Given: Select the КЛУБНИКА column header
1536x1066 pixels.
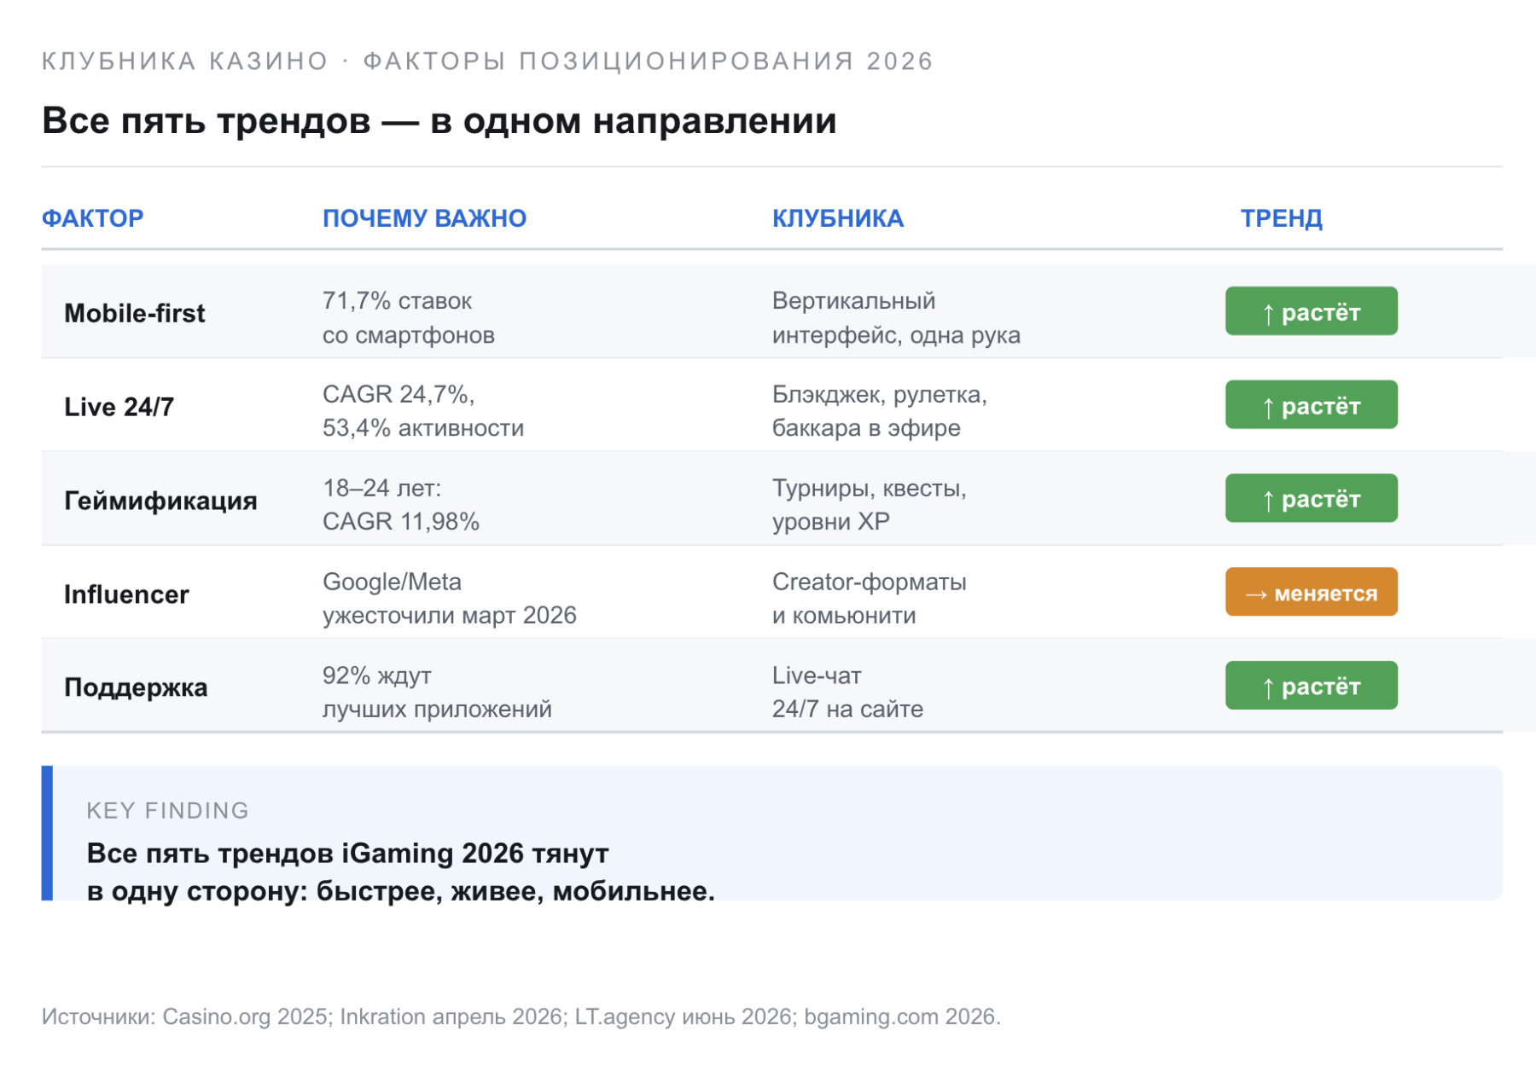Looking at the screenshot, I should [837, 218].
